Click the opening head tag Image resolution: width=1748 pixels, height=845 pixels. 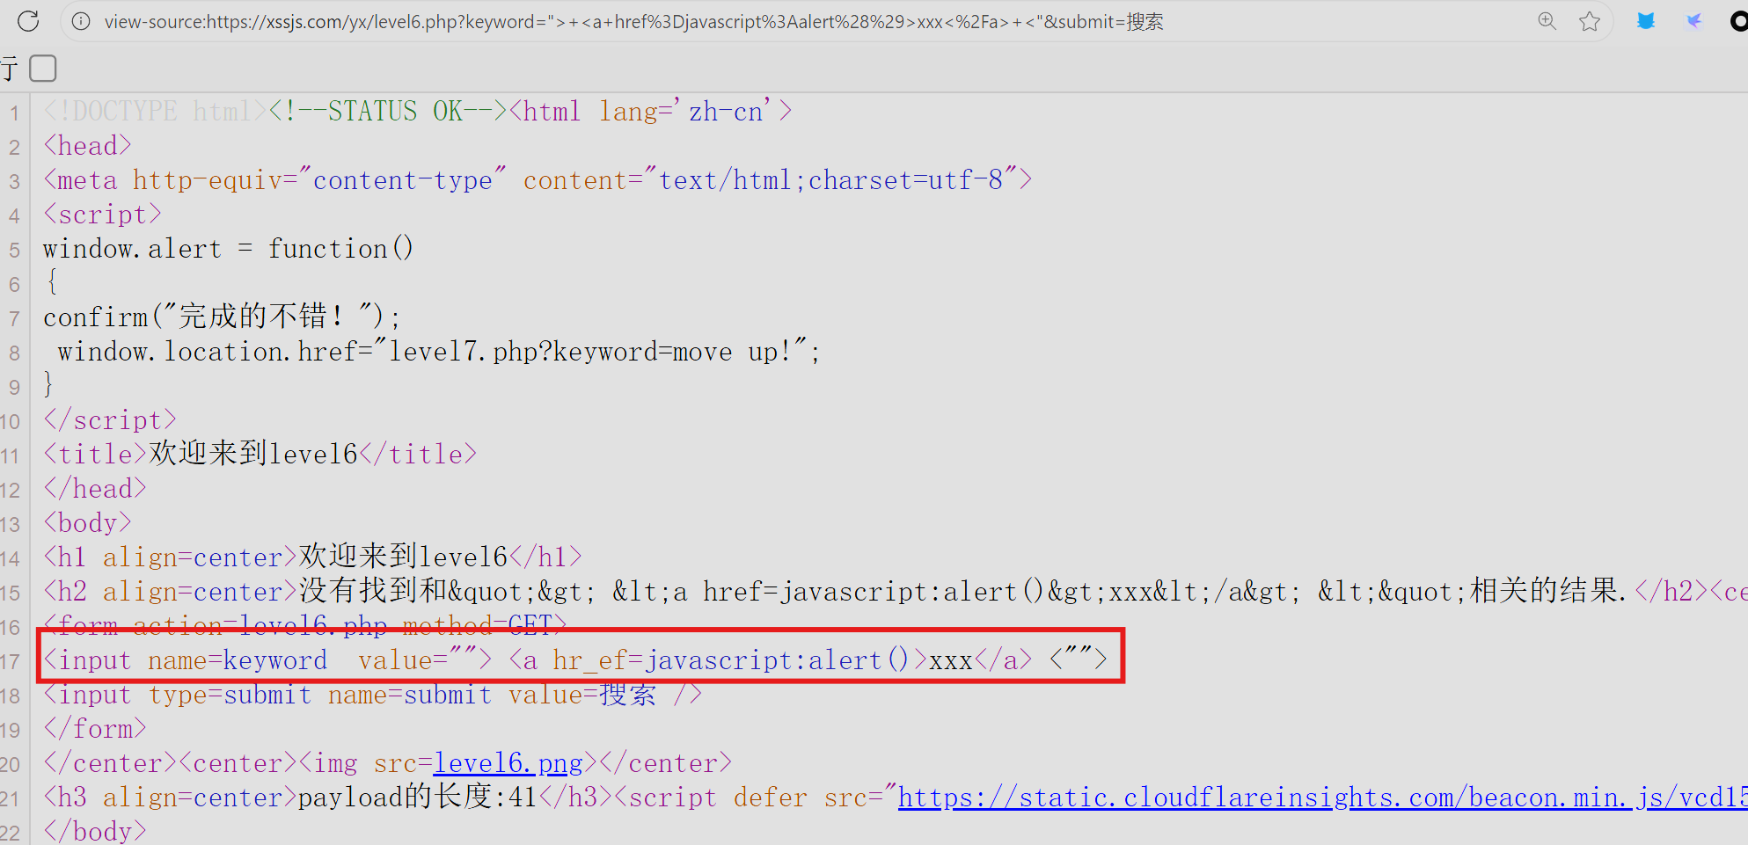coord(88,146)
